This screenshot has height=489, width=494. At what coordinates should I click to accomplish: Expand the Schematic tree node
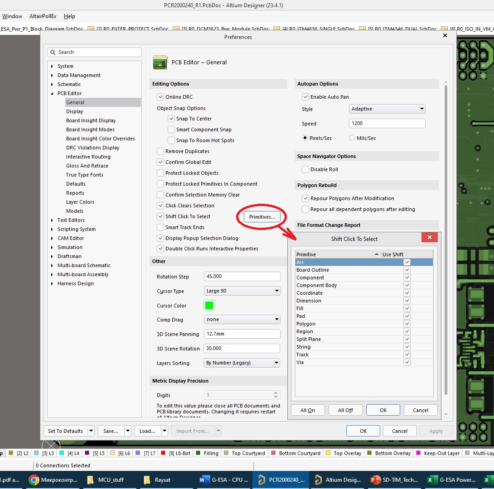pyautogui.click(x=52, y=84)
